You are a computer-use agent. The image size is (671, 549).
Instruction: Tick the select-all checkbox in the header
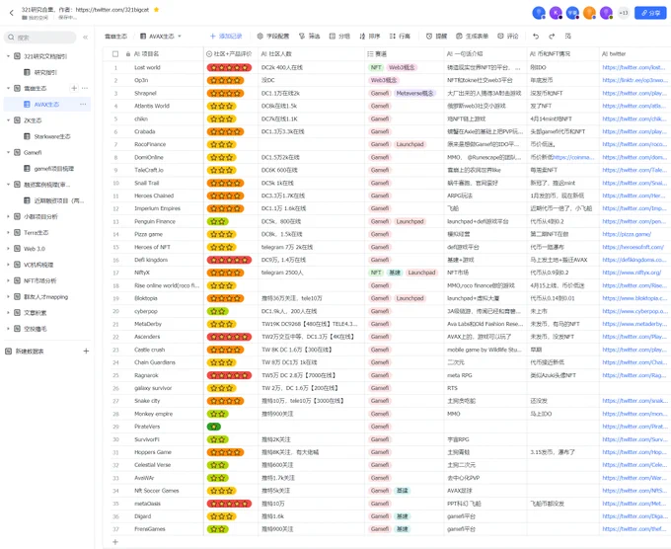coord(115,54)
